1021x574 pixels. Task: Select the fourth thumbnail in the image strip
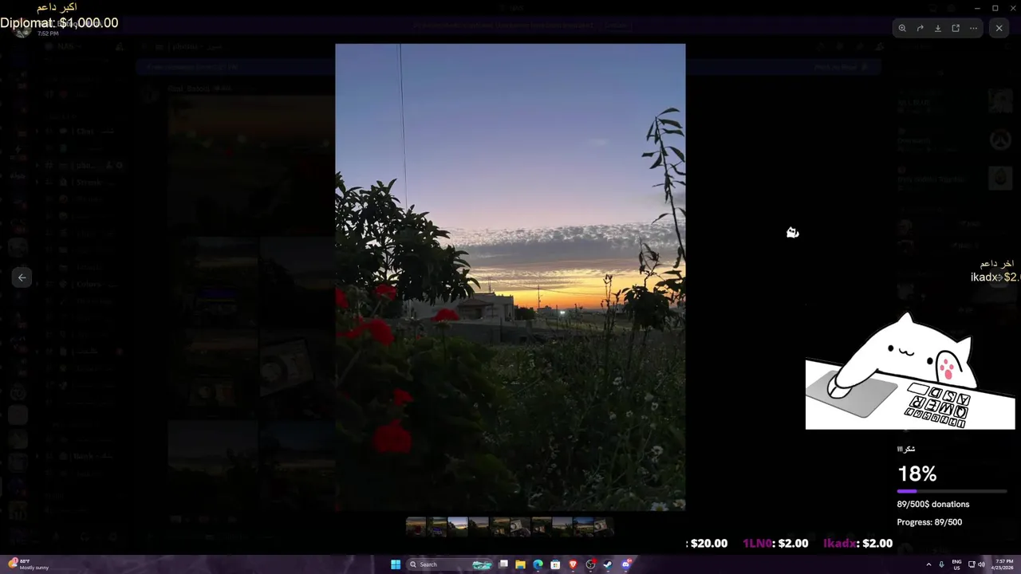pos(479,526)
